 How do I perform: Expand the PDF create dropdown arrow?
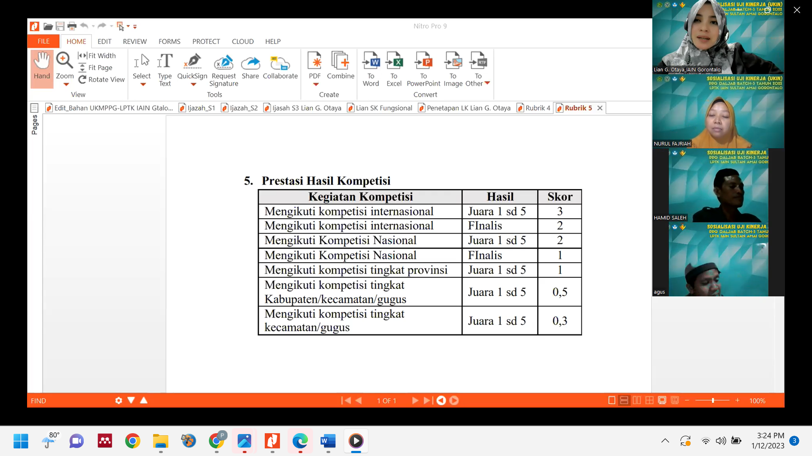[x=315, y=84]
